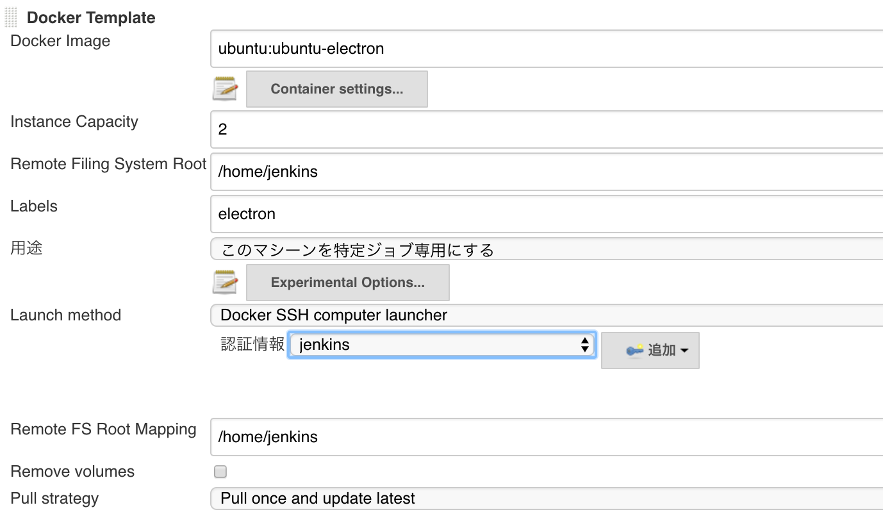The width and height of the screenshot is (883, 528).
Task: Click the help icon beside Experimental Options
Action: pos(225,282)
